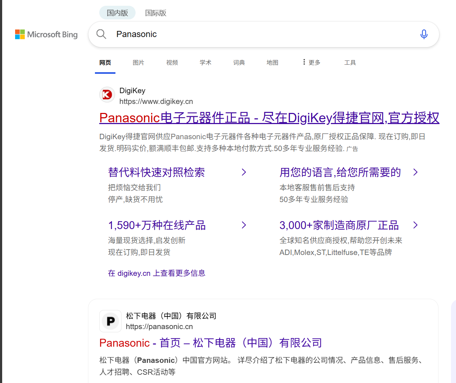
Task: Switch to 国内版 search mode
Action: [117, 13]
